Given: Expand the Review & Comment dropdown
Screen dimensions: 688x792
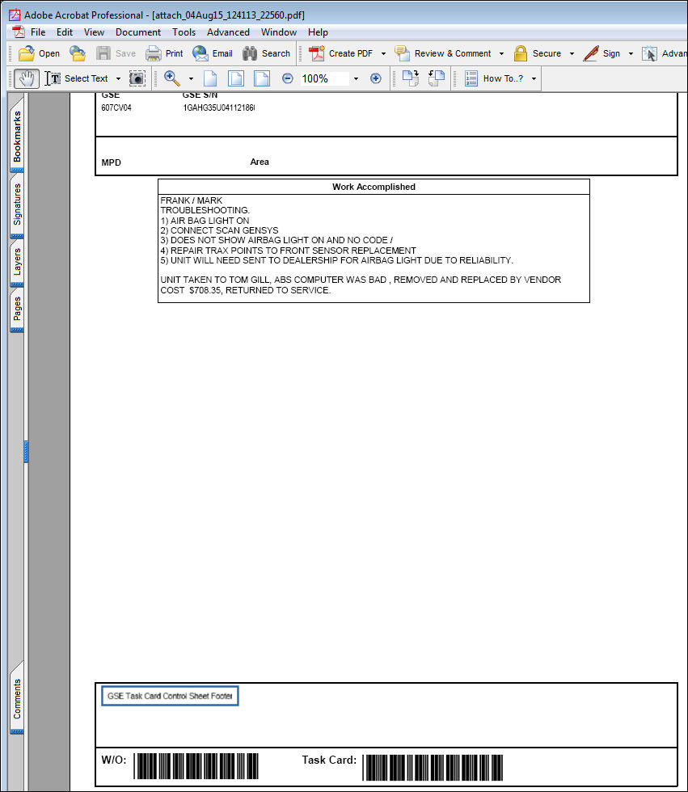Looking at the screenshot, I should [x=501, y=53].
